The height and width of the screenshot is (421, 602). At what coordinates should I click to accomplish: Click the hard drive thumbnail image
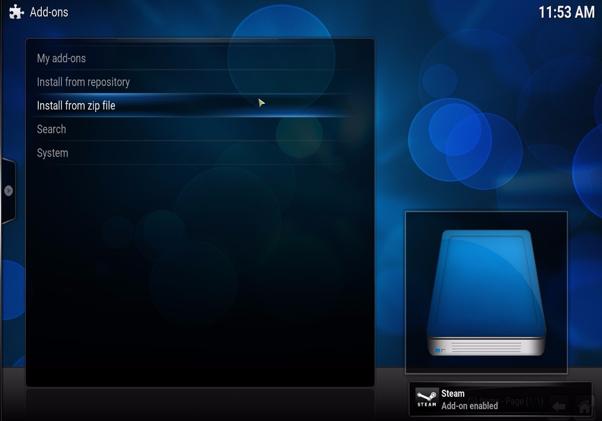pyautogui.click(x=486, y=292)
